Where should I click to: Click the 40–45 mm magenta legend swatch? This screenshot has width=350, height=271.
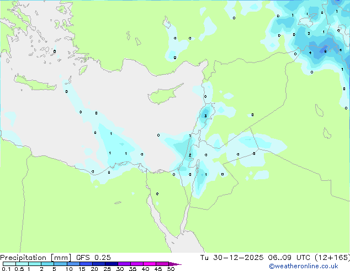(150, 264)
